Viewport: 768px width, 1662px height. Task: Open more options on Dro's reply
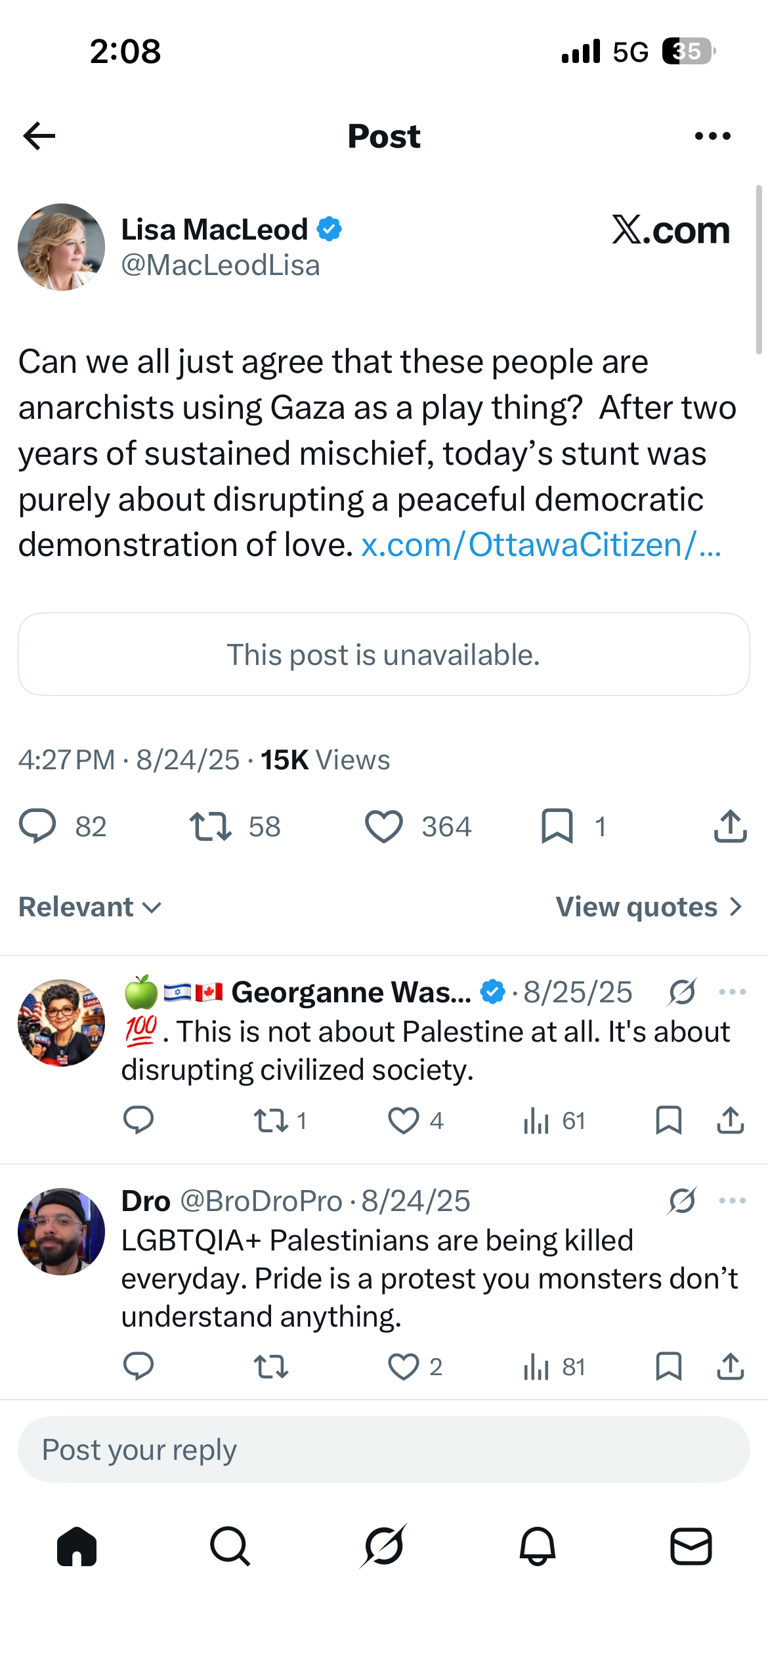click(x=733, y=1201)
